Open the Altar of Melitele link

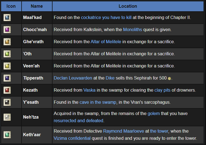coord(108,42)
